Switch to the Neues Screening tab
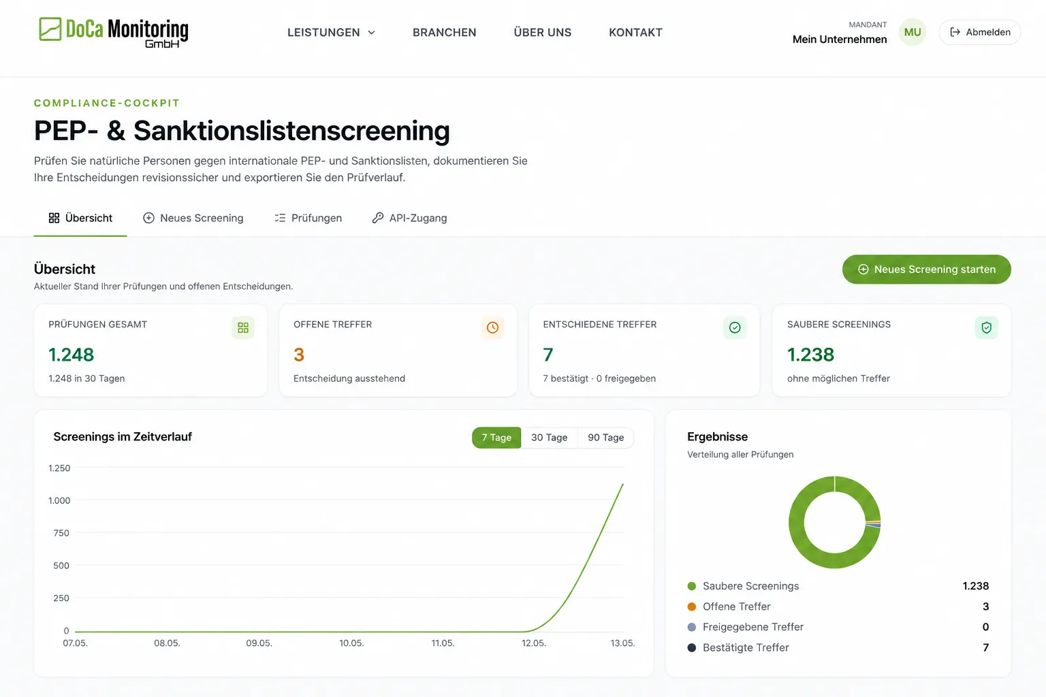This screenshot has width=1046, height=697. point(193,218)
